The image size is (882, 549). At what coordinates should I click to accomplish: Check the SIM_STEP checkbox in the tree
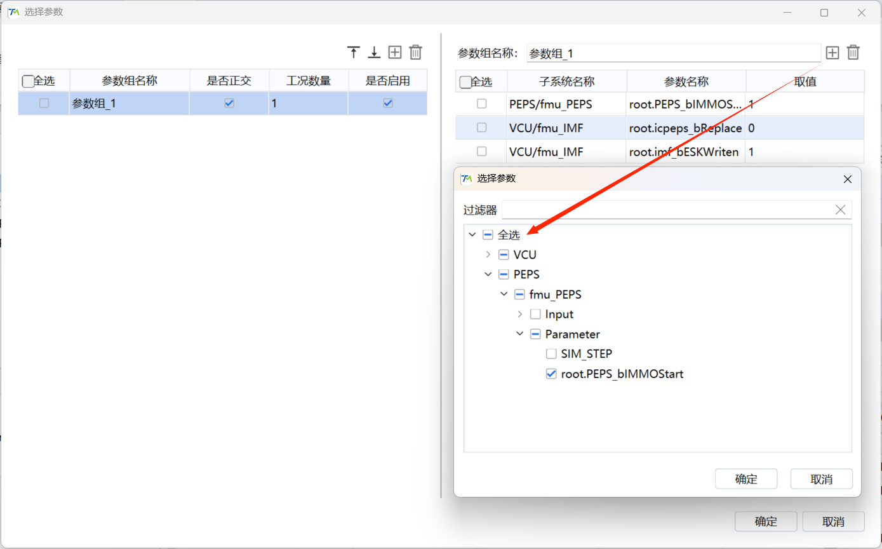(x=551, y=354)
